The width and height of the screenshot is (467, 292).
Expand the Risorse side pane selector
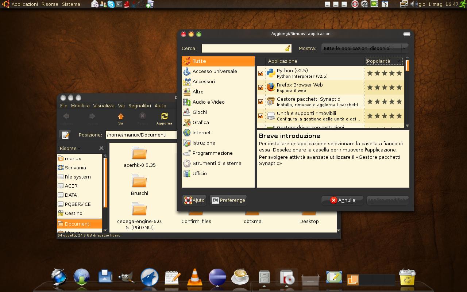tap(70, 148)
